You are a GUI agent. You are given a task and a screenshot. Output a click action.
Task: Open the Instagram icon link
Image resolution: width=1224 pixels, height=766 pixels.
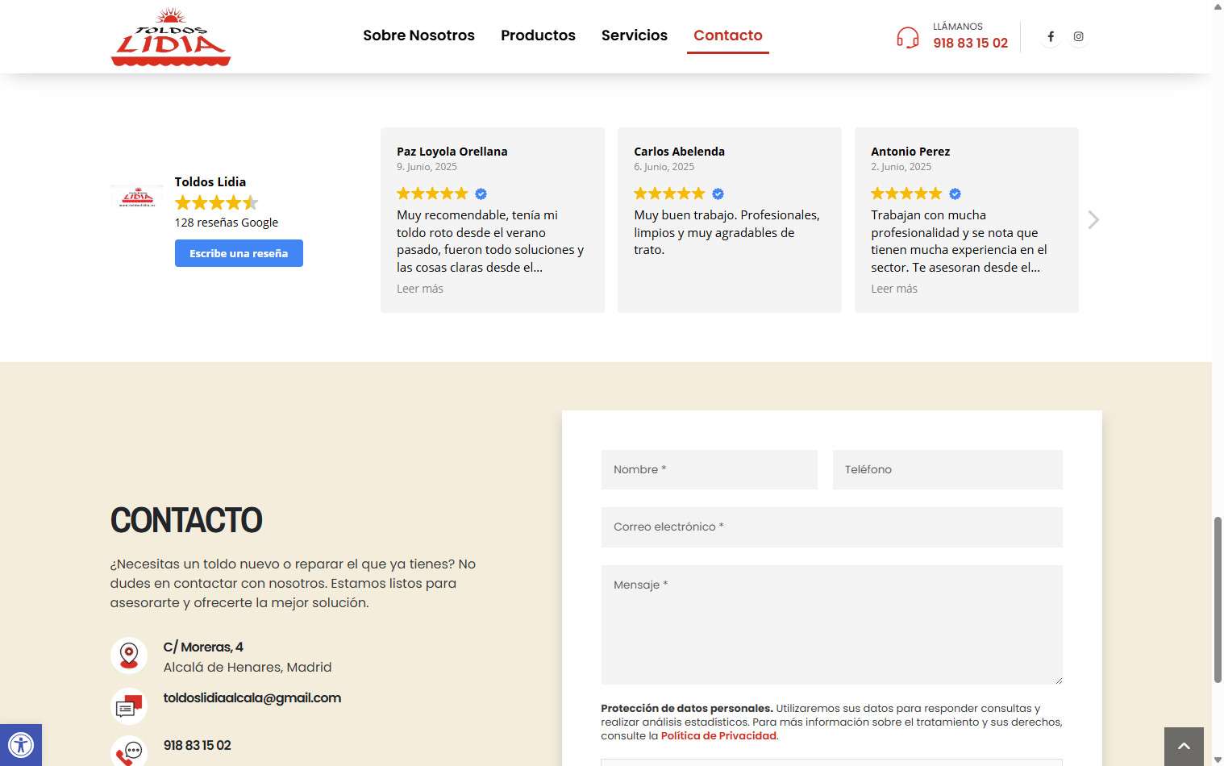(1078, 36)
